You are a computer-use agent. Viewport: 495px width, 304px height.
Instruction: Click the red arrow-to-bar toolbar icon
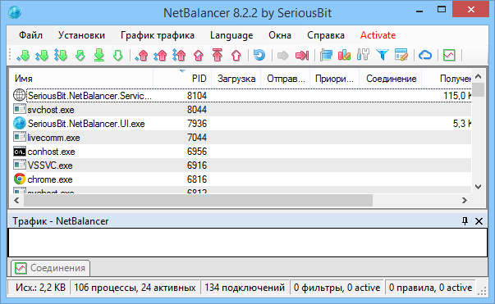[x=302, y=56]
